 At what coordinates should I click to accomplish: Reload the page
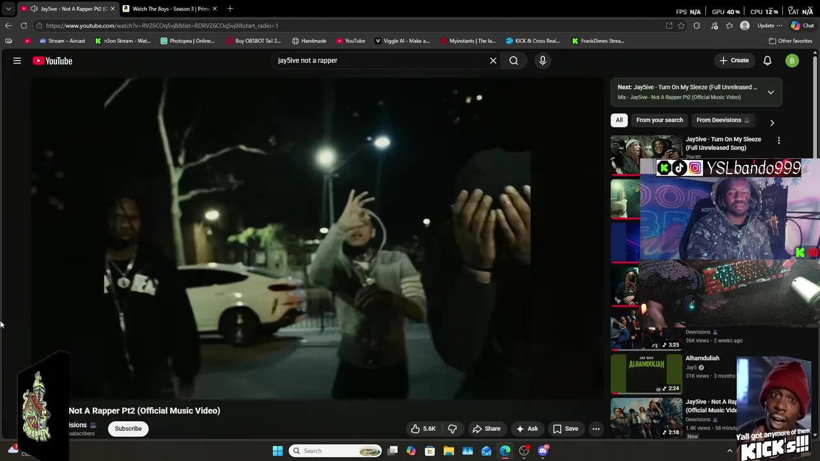pos(24,26)
